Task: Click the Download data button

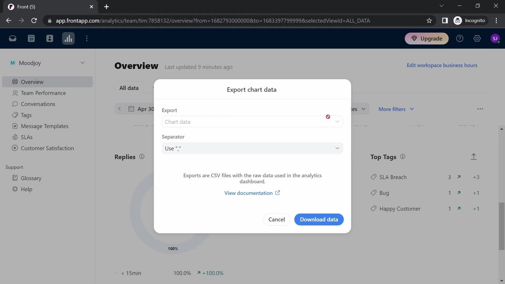Action: click(319, 219)
